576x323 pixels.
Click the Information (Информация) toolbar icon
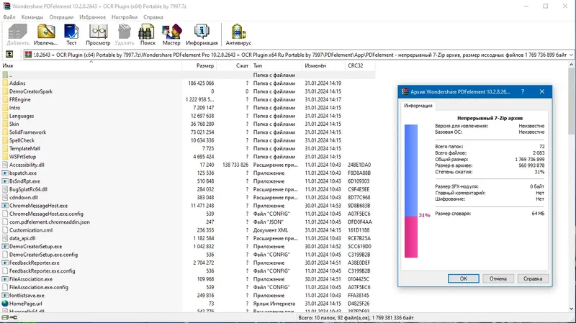tap(202, 35)
